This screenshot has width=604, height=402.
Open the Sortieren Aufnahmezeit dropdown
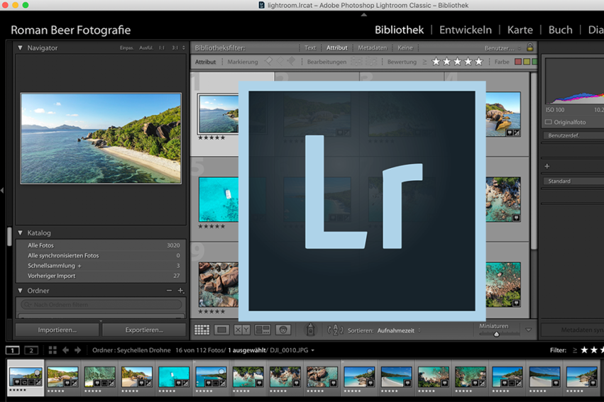399,330
